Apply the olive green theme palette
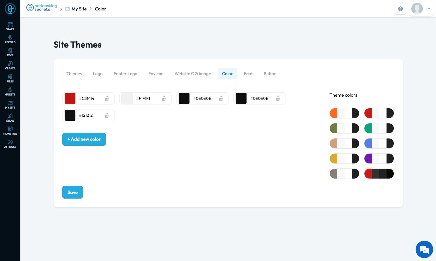 click(x=344, y=128)
